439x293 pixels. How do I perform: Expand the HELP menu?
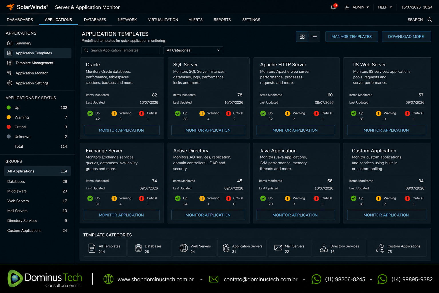coord(385,7)
